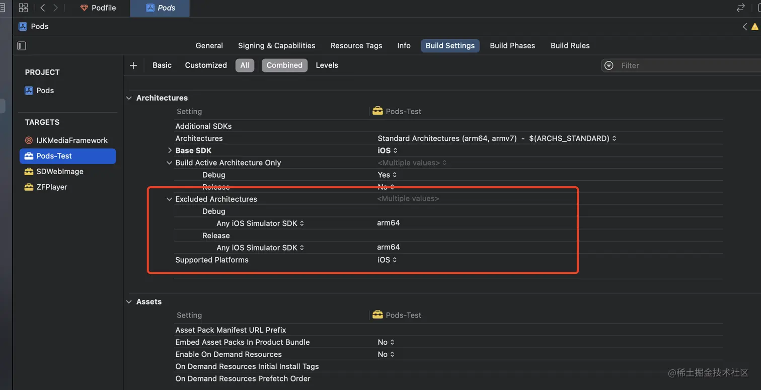
Task: Switch to the Build Phases tab
Action: click(512, 46)
